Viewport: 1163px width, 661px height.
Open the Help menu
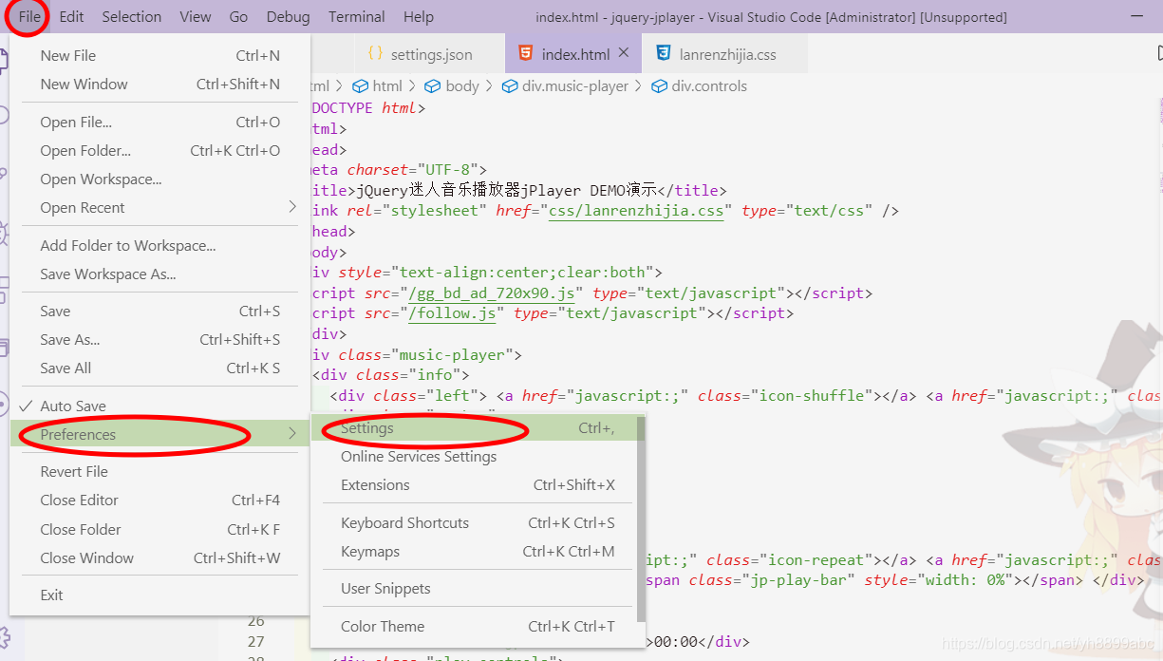pos(418,16)
